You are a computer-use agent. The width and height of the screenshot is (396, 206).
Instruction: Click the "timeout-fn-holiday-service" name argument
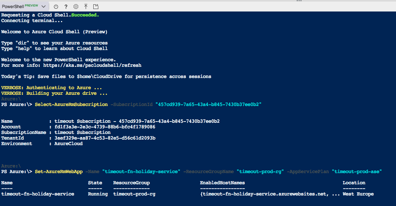click(x=141, y=172)
